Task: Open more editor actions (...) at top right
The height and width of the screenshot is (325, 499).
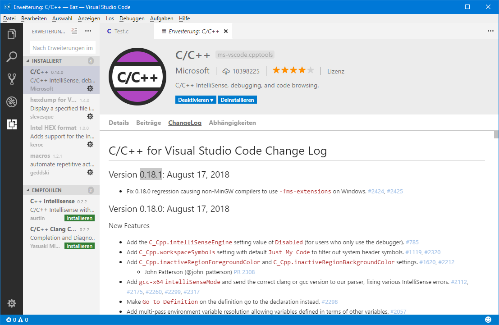Action: click(490, 31)
